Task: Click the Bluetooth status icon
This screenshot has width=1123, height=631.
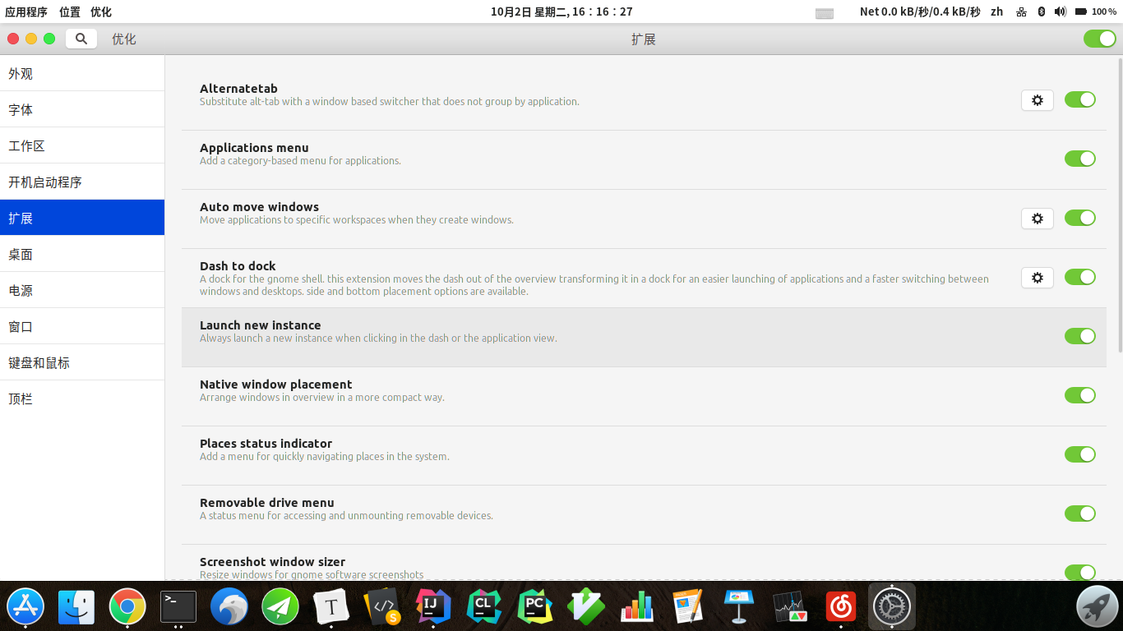Action: [x=1041, y=12]
